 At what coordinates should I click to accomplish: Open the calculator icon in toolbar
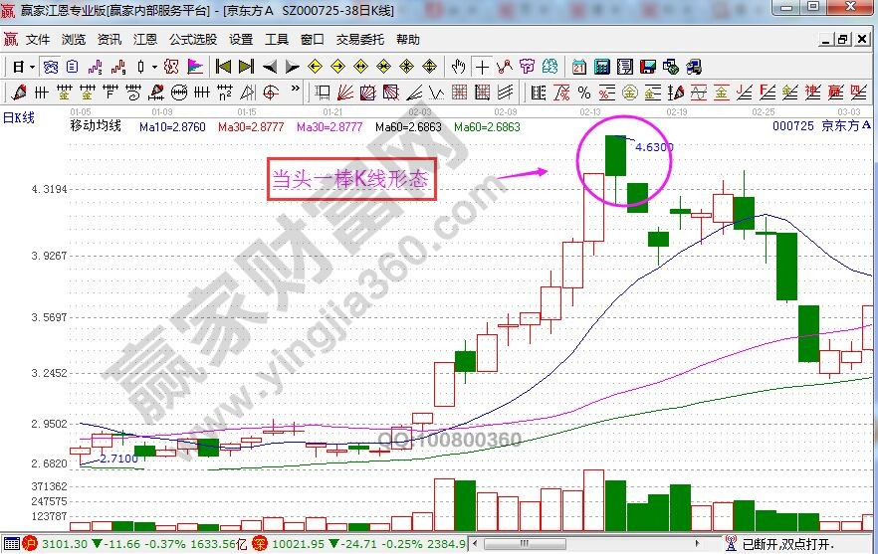tap(601, 67)
